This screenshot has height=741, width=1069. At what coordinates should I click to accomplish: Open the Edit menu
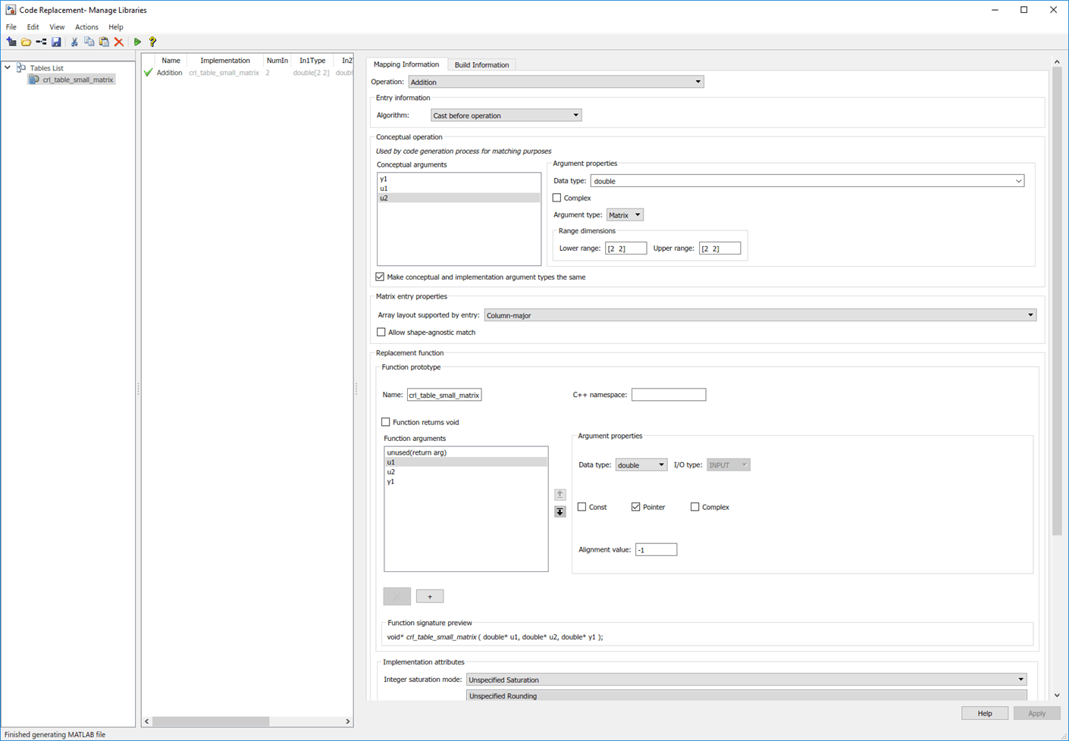(33, 27)
